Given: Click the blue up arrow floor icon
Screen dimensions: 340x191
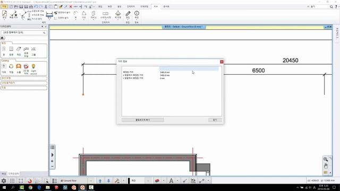Looking at the screenshot, I should pos(100,180).
